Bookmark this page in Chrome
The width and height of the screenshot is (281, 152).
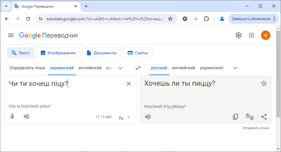pos(170,19)
